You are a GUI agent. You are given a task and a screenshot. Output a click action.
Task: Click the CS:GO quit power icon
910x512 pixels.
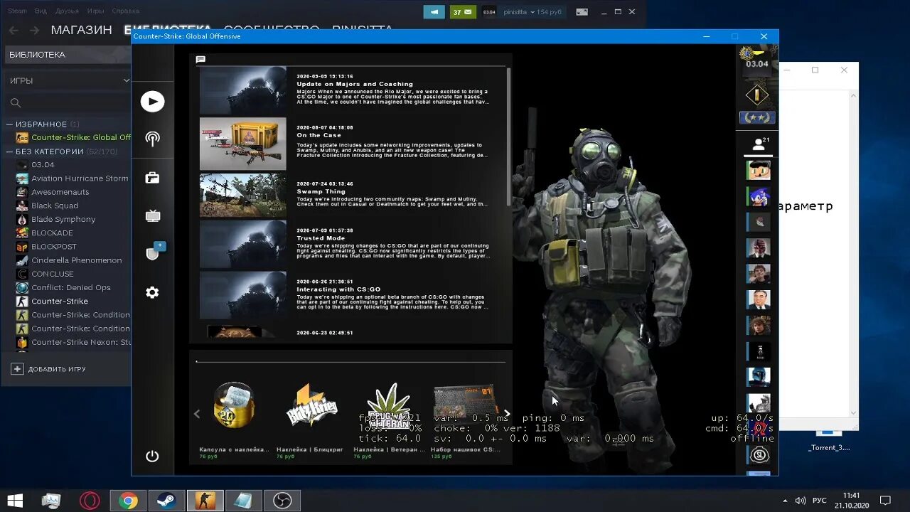click(152, 456)
